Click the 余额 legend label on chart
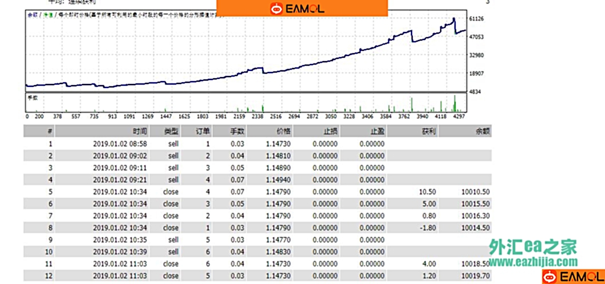This screenshot has height=284, width=605. coord(32,15)
